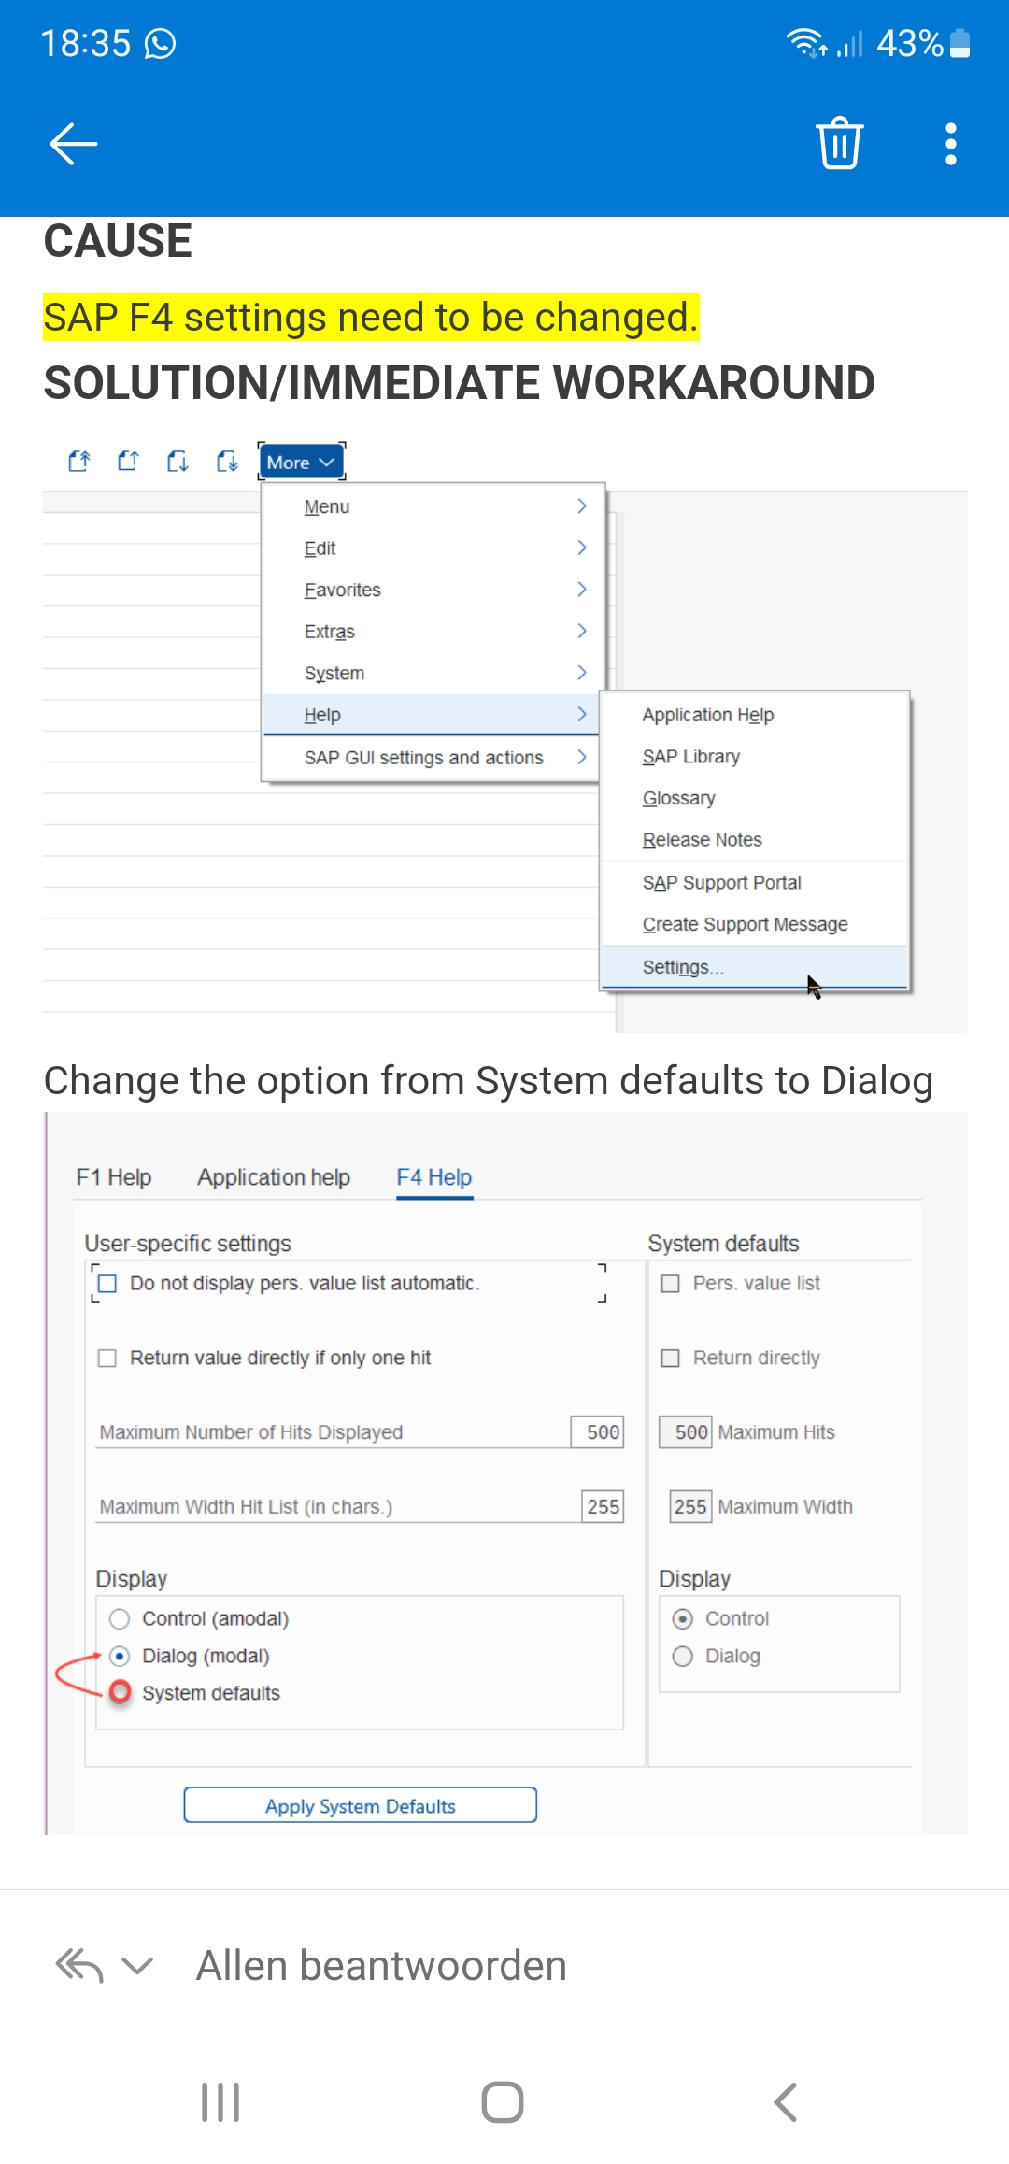Check 'Do not display pers. value list' box
The height and width of the screenshot is (2164, 1009).
108,1284
